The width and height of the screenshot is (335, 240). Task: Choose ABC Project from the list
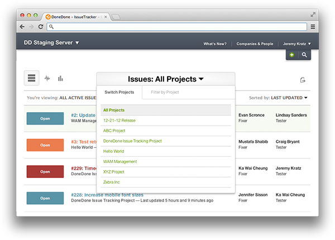pos(166,131)
